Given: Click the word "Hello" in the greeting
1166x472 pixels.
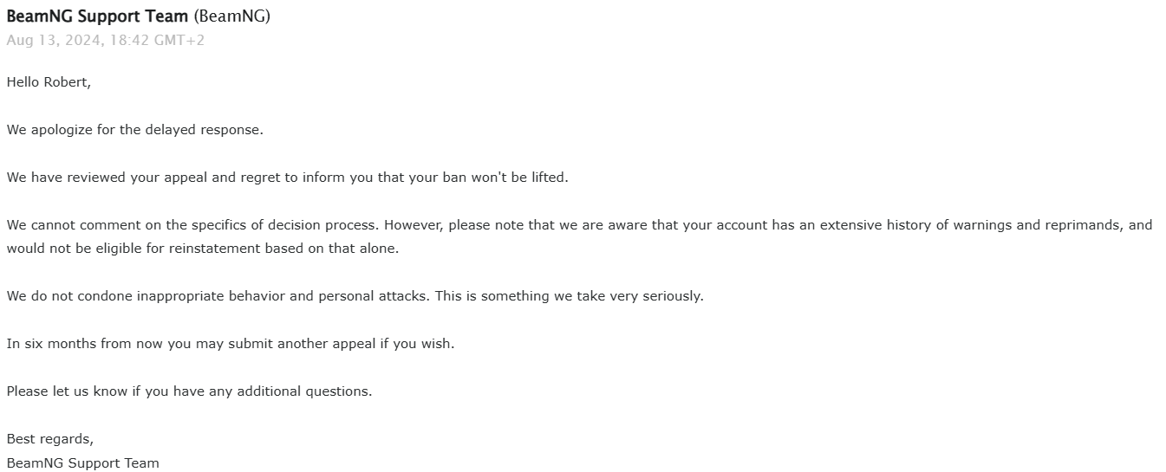Looking at the screenshot, I should (x=23, y=82).
